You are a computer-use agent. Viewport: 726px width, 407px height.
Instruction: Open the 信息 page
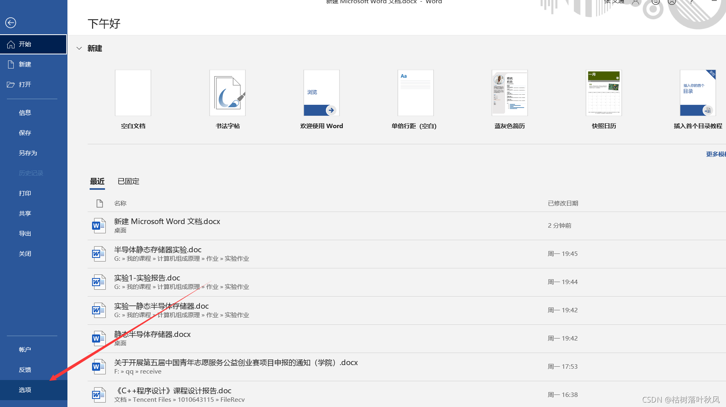34,113
